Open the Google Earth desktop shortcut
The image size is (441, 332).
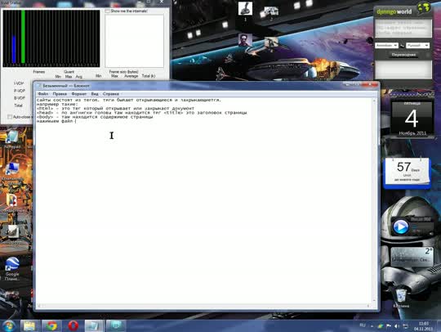click(x=12, y=268)
